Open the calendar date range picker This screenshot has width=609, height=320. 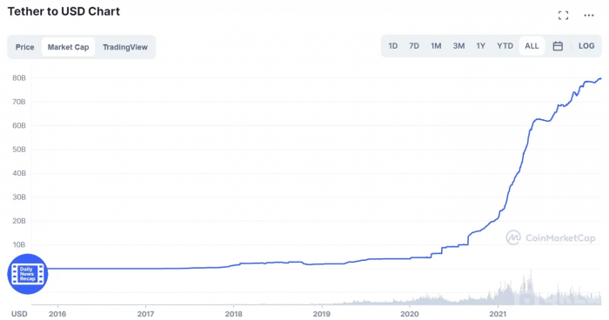(558, 46)
